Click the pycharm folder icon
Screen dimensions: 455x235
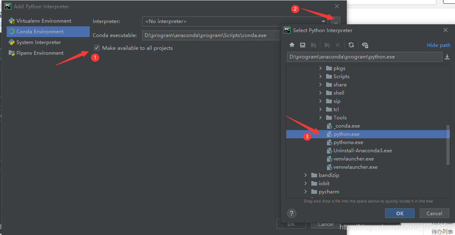(314, 192)
